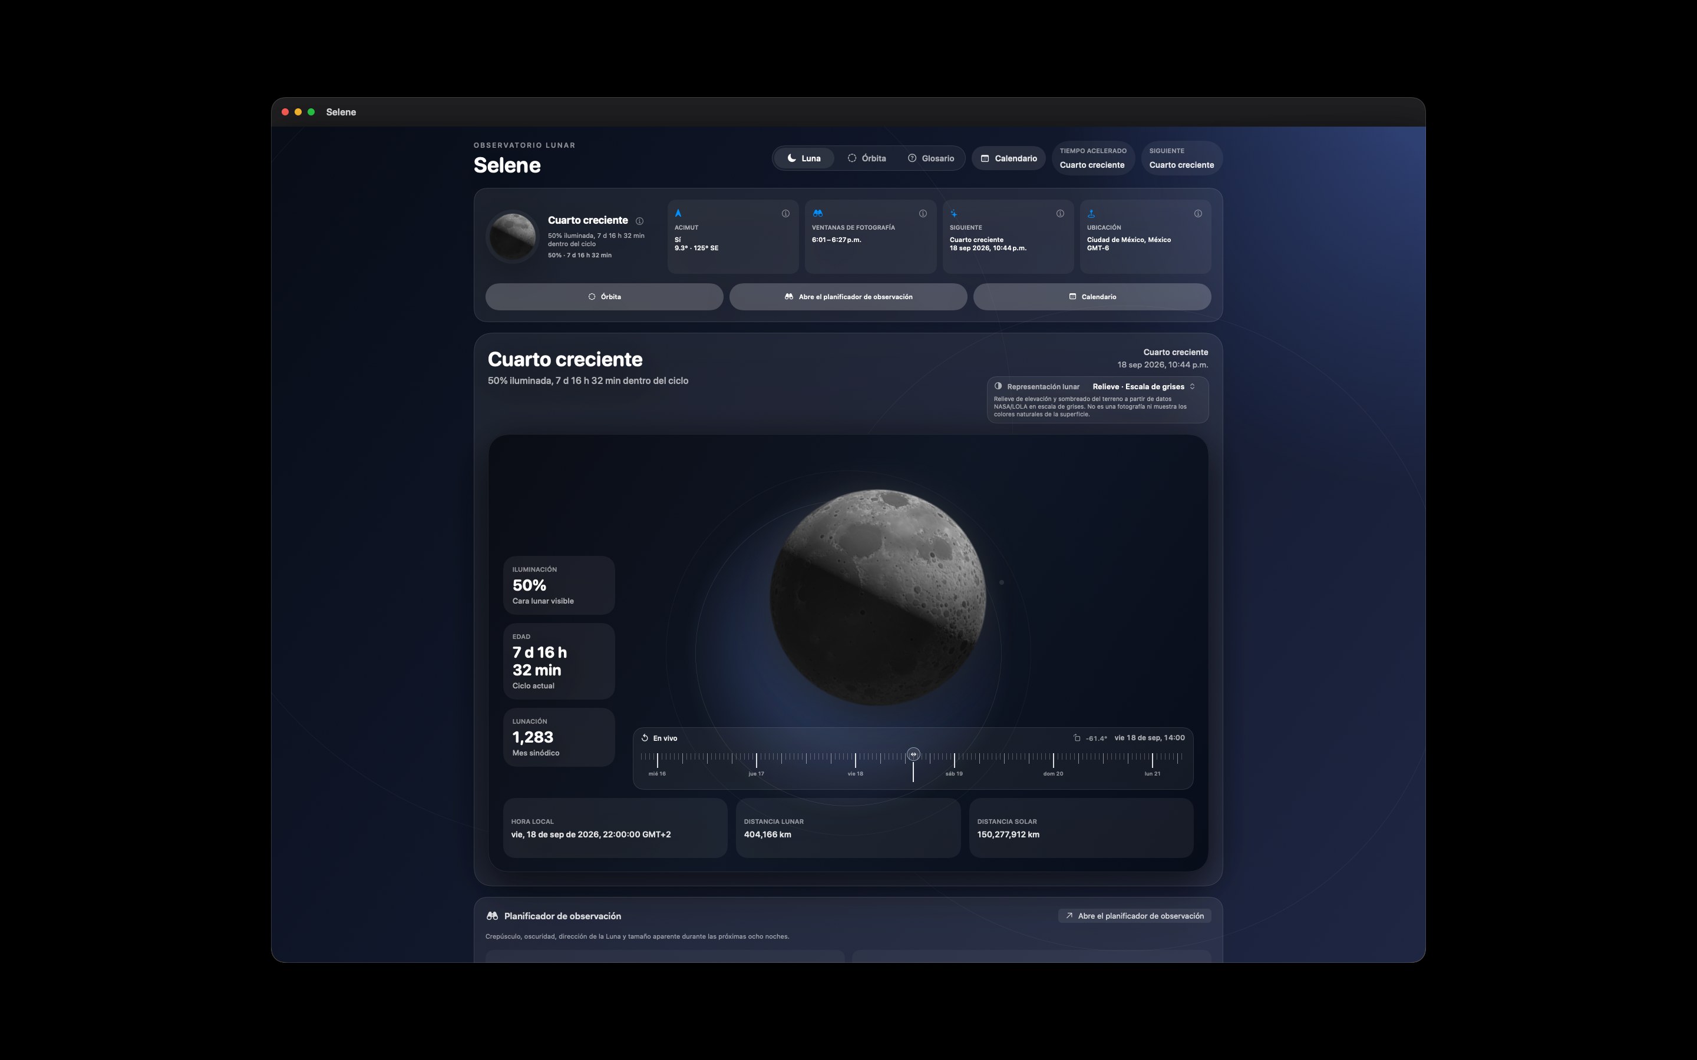Click the Distancia lunar 404,166 km value
This screenshot has width=1697, height=1060.
coord(767,834)
